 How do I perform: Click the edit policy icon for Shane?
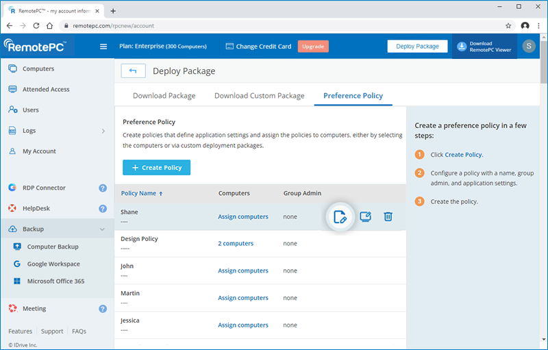point(340,217)
